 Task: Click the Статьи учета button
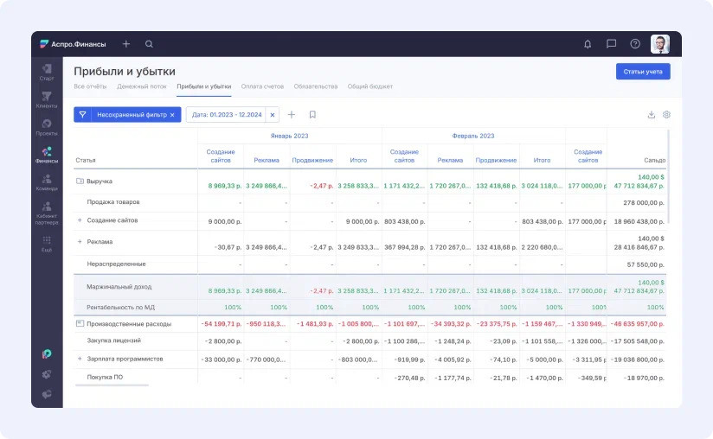642,72
